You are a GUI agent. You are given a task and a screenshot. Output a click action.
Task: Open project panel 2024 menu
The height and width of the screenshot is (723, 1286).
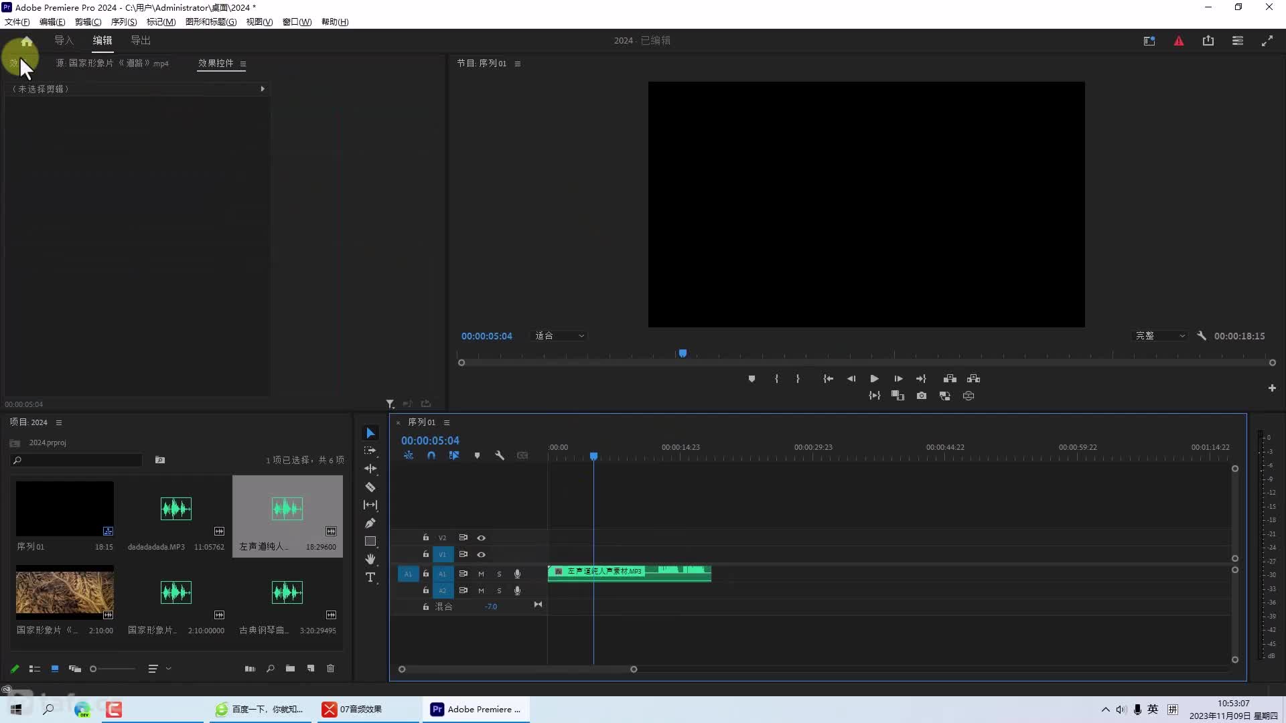(59, 422)
